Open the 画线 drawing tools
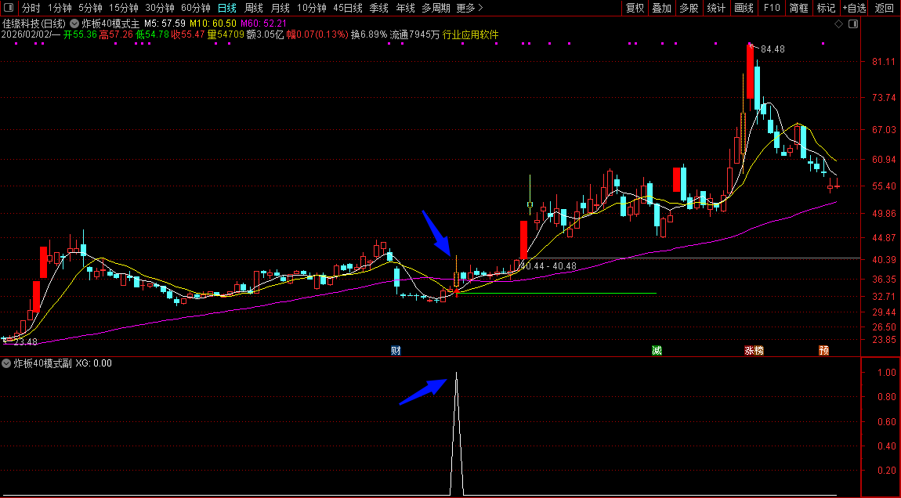The image size is (901, 498). [x=744, y=8]
